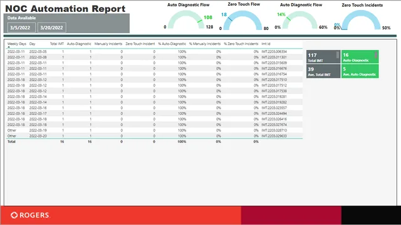
Task: Click the Day cell 2022-03-19
Action: pos(38,130)
